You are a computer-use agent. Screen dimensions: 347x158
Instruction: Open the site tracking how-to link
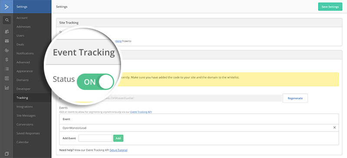(118, 41)
